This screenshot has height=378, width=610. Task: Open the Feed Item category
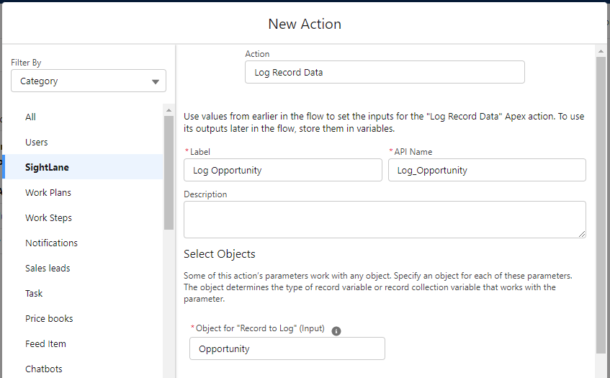coord(45,343)
